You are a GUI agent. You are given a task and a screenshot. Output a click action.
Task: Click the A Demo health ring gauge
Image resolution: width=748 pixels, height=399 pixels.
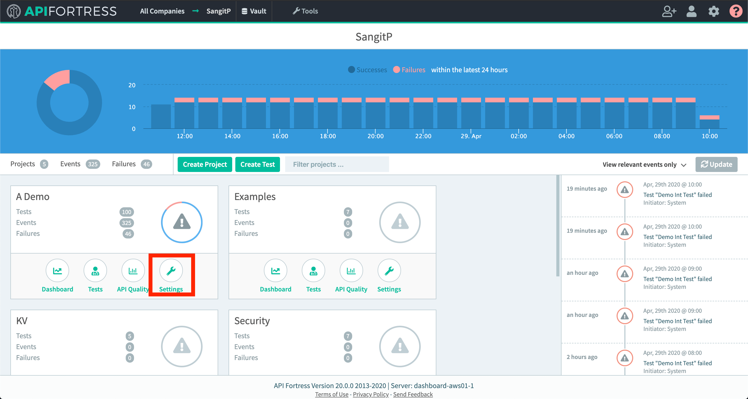[x=181, y=222]
